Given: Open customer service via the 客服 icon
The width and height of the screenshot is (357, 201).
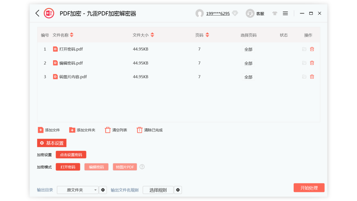Looking at the screenshot, I should pyautogui.click(x=250, y=13).
